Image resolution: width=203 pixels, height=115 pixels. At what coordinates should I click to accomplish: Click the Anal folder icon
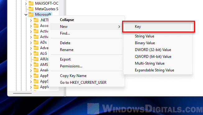[36, 70]
